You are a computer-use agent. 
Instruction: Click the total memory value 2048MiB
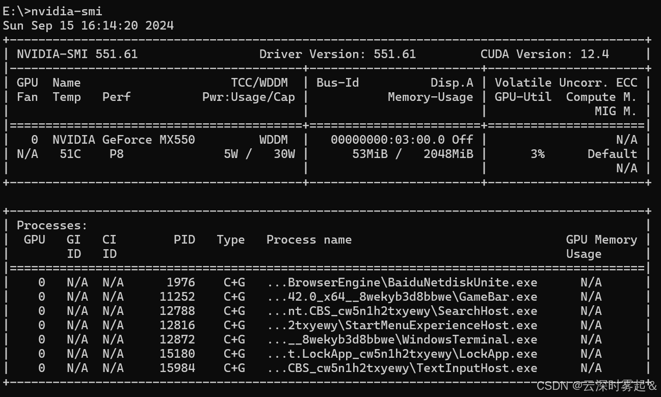[x=448, y=154]
